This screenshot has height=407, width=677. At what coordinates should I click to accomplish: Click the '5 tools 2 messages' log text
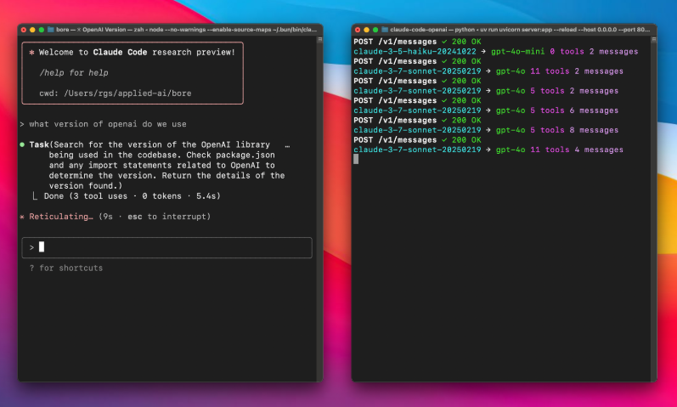coord(574,91)
